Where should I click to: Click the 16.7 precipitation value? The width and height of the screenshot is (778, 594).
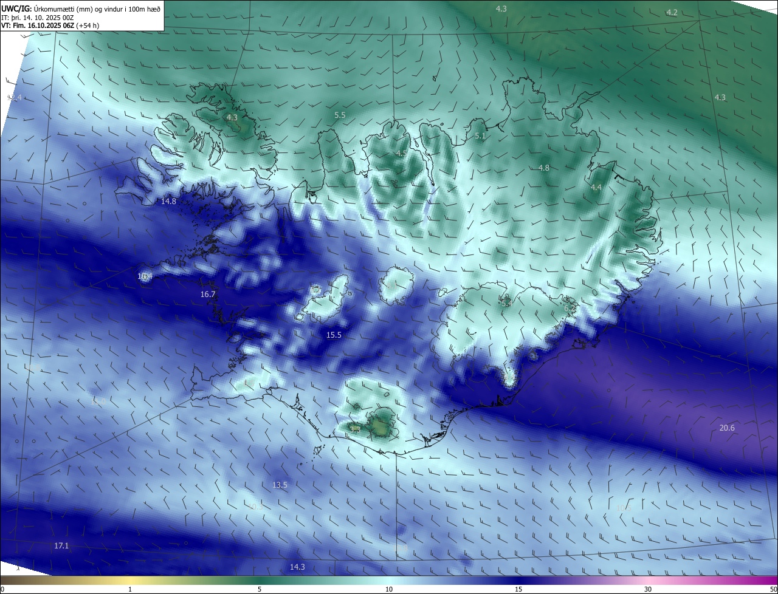208,295
